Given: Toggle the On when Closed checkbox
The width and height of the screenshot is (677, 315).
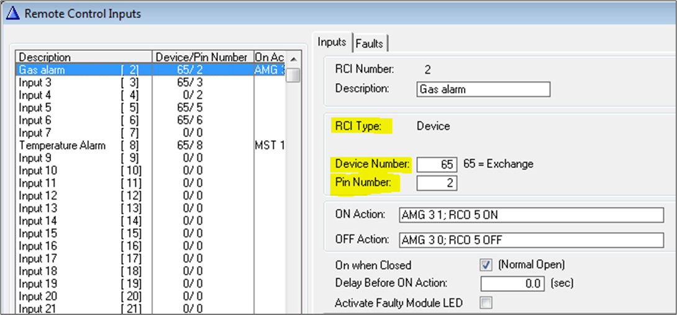Looking at the screenshot, I should [486, 265].
